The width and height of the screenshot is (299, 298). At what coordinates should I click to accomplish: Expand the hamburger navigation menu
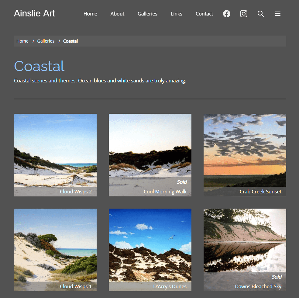coord(277,14)
